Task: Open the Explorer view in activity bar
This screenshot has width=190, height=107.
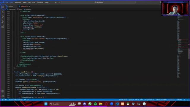Action: point(3,7)
